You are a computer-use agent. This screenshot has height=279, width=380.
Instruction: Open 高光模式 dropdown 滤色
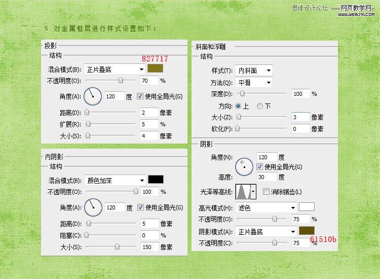pyautogui.click(x=266, y=207)
